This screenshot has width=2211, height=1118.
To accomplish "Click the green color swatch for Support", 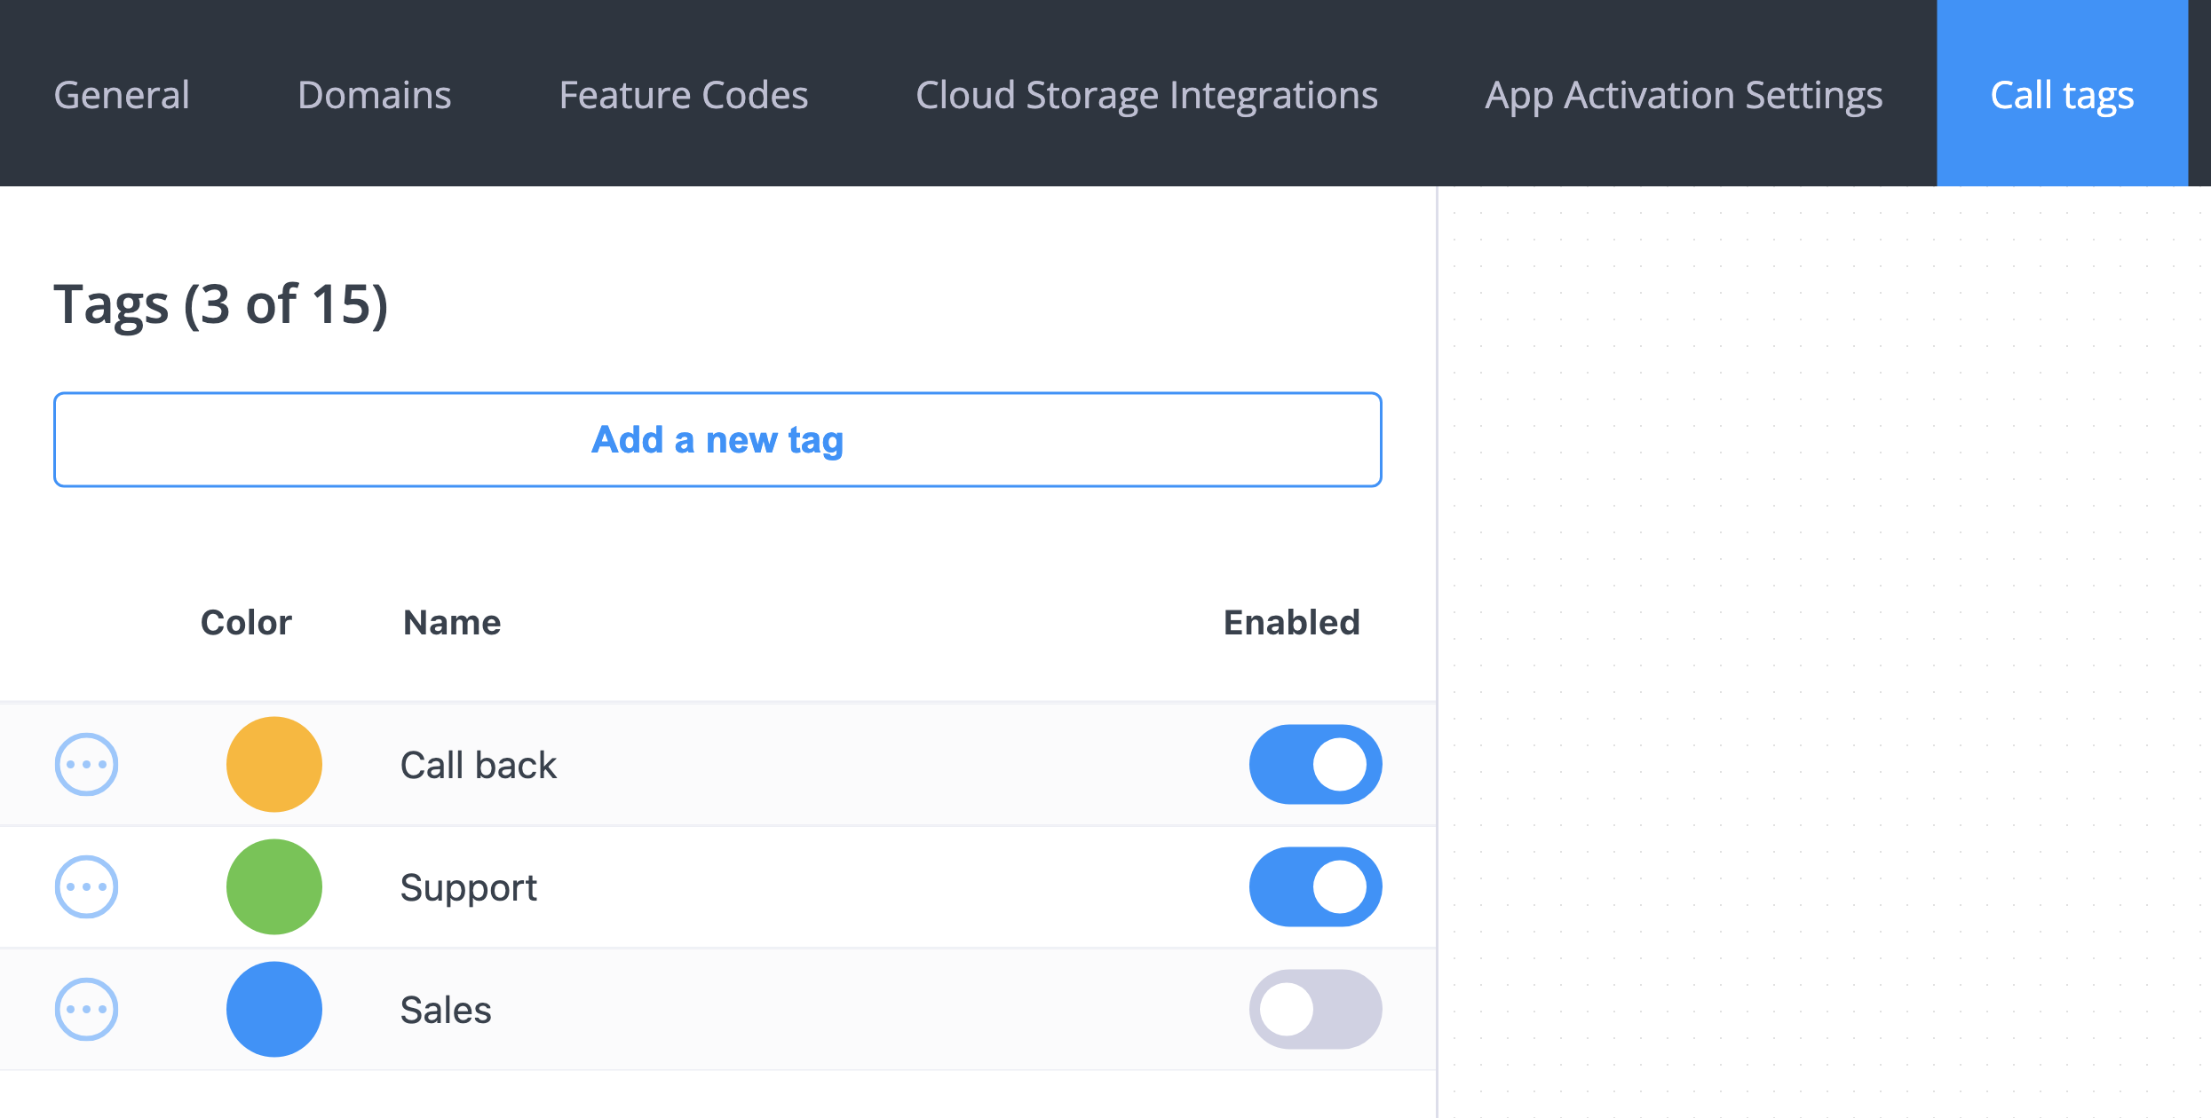I will pyautogui.click(x=274, y=886).
